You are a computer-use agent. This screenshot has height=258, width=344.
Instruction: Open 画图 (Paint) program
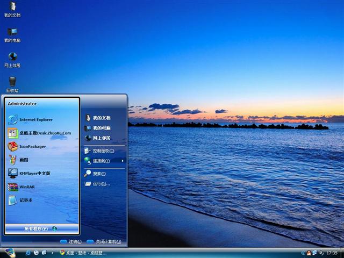pyautogui.click(x=24, y=160)
